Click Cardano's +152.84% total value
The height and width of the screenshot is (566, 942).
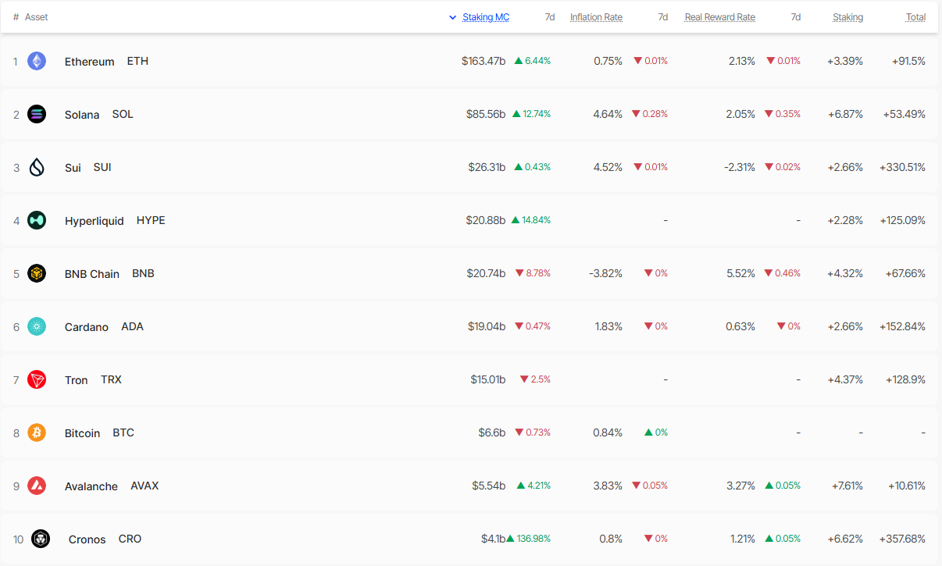click(902, 326)
